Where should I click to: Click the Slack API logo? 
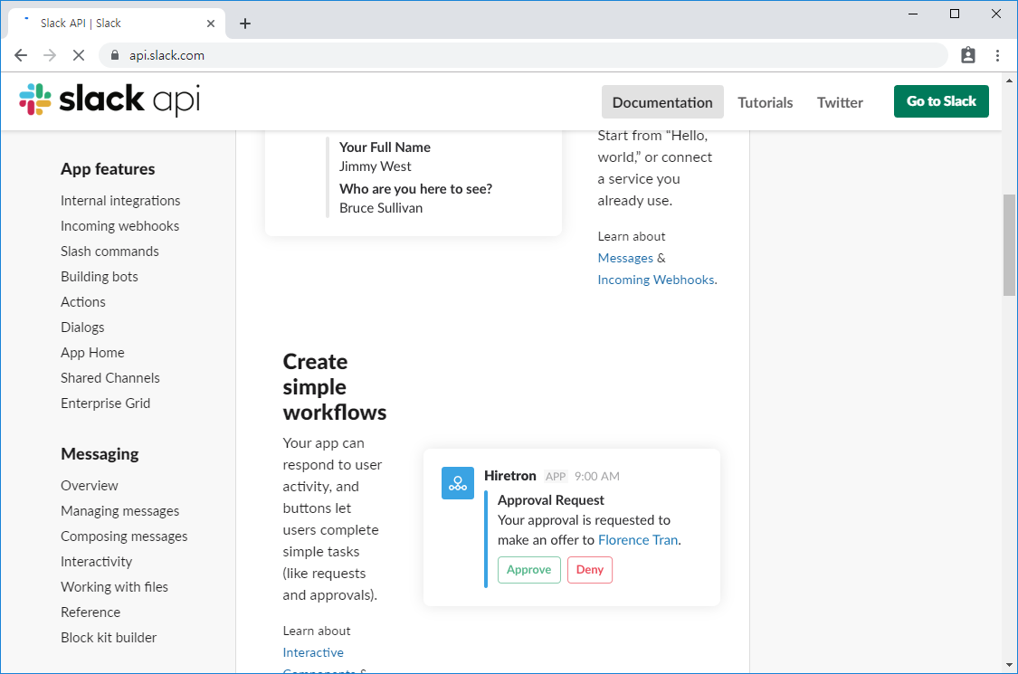(x=109, y=100)
